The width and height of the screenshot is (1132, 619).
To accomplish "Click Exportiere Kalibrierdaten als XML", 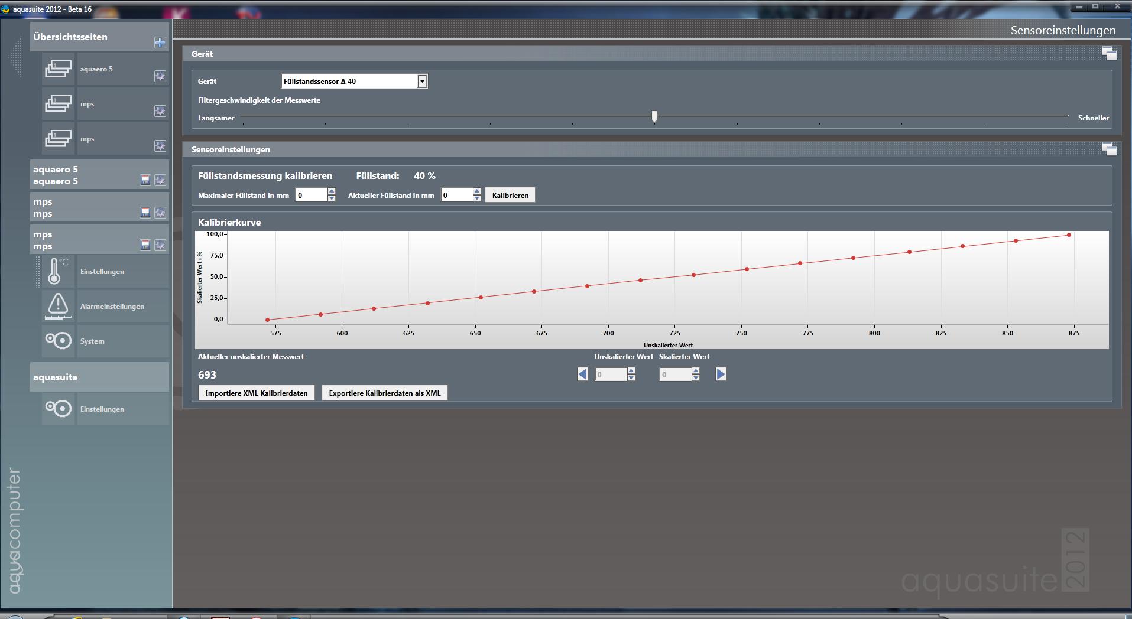I will click(385, 393).
